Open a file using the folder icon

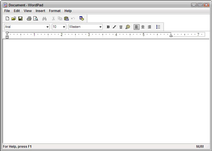[x=13, y=19]
